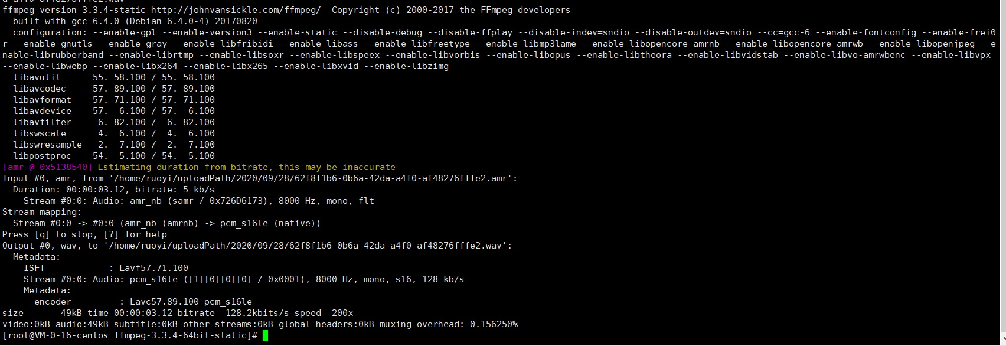
Task: Click the 'Input #0, amr, from' line
Action: pos(260,178)
